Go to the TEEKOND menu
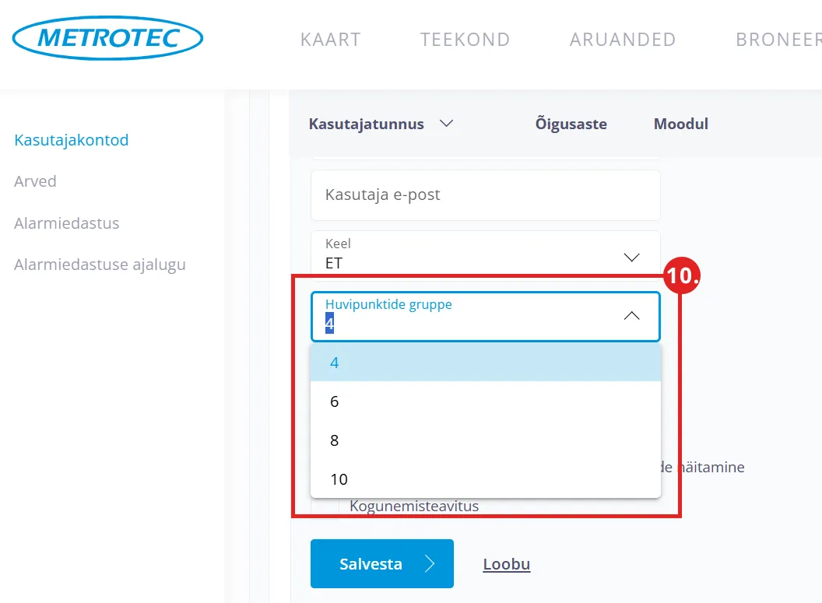Image resolution: width=822 pixels, height=603 pixels. (x=465, y=39)
